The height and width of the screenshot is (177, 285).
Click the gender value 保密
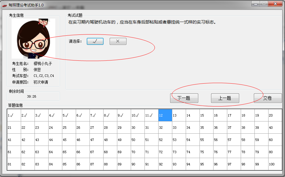click(x=37, y=70)
